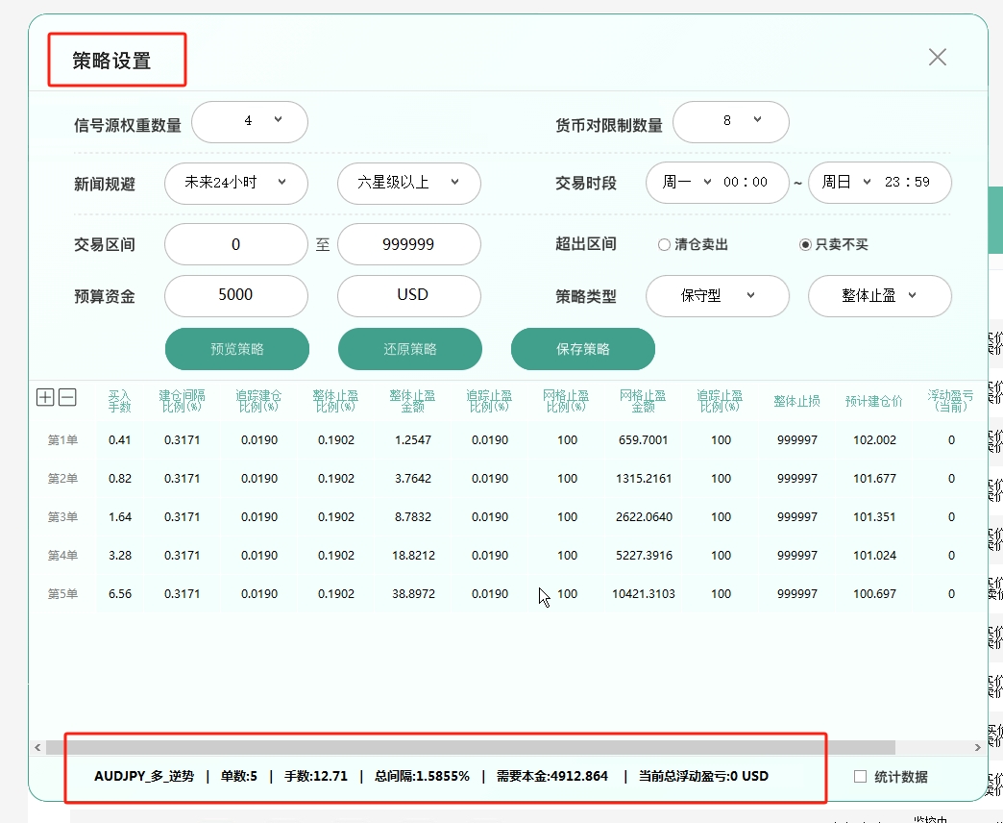This screenshot has width=1003, height=823.
Task: Click estimated open price cell 100.697
Action: [874, 594]
